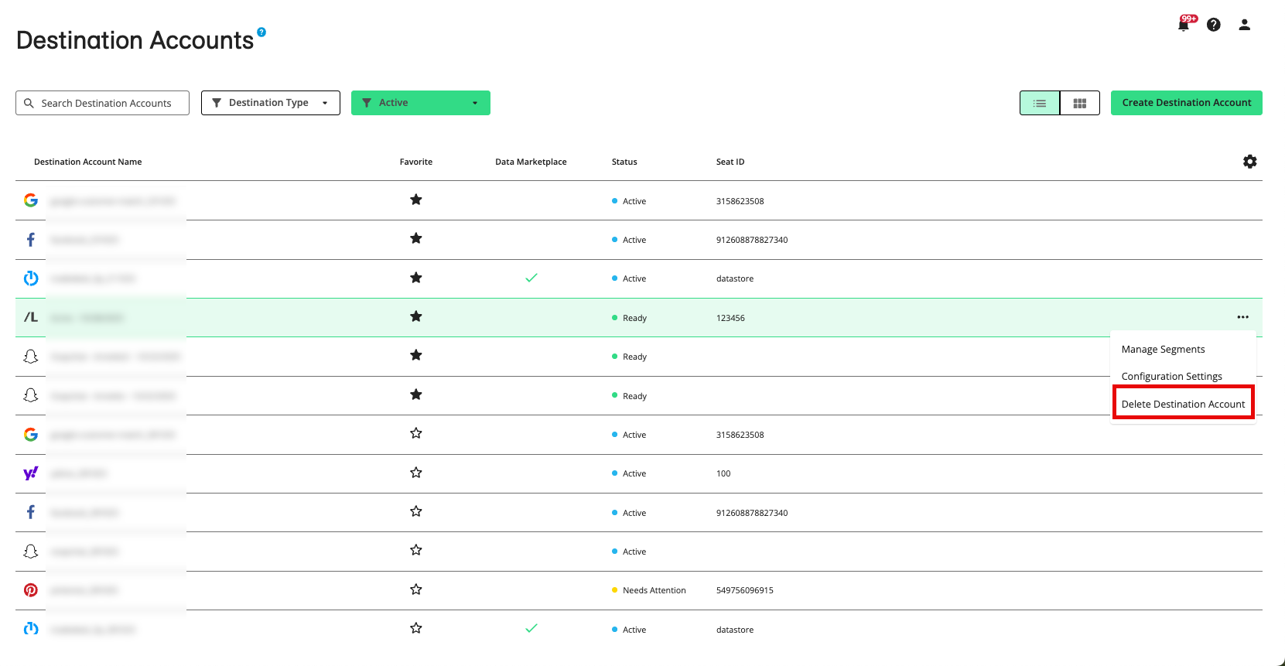The width and height of the screenshot is (1285, 666).
Task: Click the Search Destination Accounts field
Action: [103, 103]
